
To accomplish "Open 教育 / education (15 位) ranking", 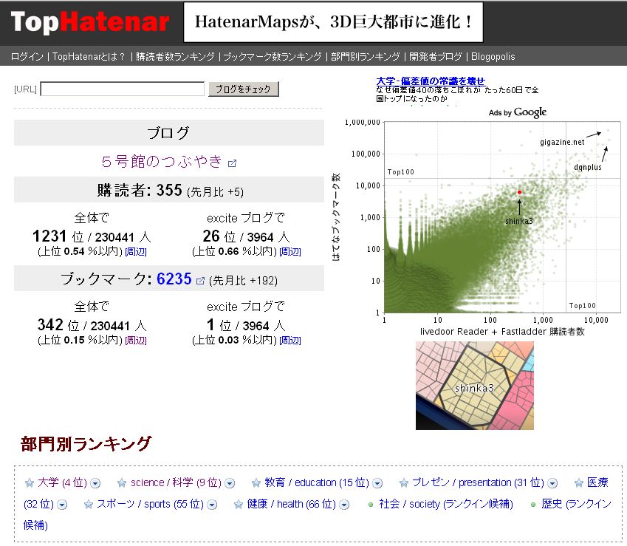I will click(317, 482).
